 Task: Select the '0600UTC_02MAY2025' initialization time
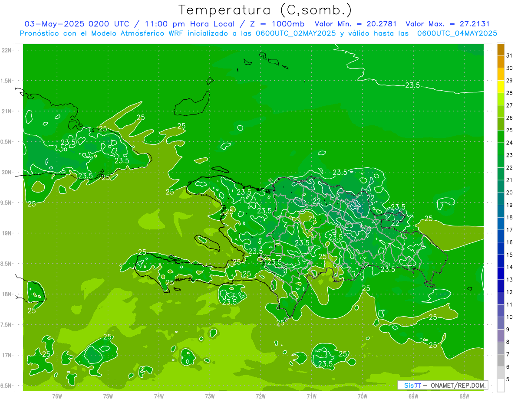pos(293,33)
